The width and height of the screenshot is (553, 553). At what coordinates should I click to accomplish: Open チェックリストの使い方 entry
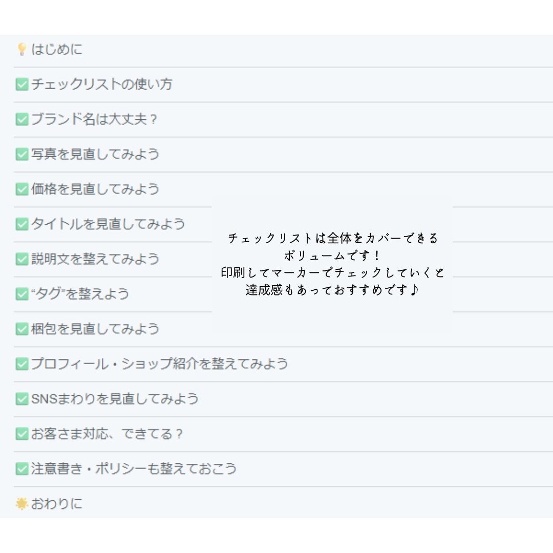101,84
